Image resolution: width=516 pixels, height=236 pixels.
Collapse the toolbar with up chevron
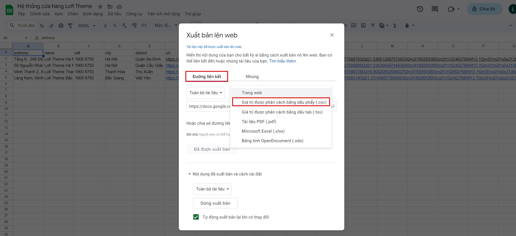click(x=511, y=25)
